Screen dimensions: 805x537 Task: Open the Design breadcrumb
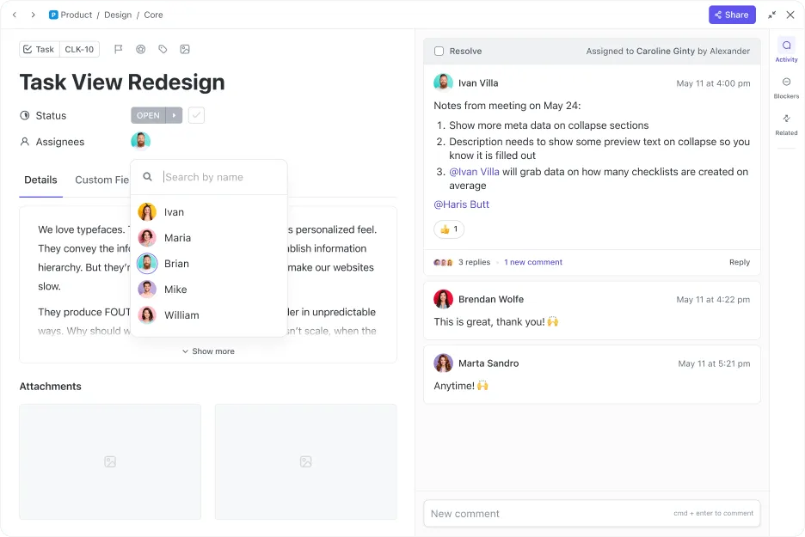[x=118, y=15]
